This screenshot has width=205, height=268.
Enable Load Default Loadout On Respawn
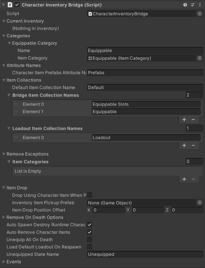[x=89, y=247]
